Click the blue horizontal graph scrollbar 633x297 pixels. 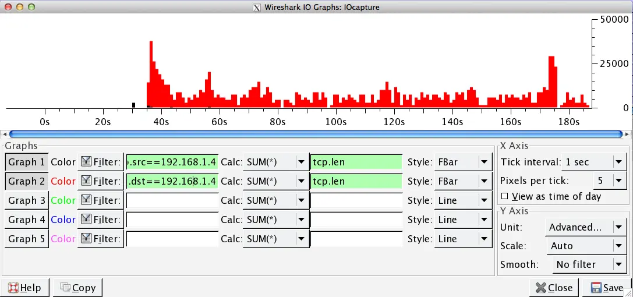(316, 134)
